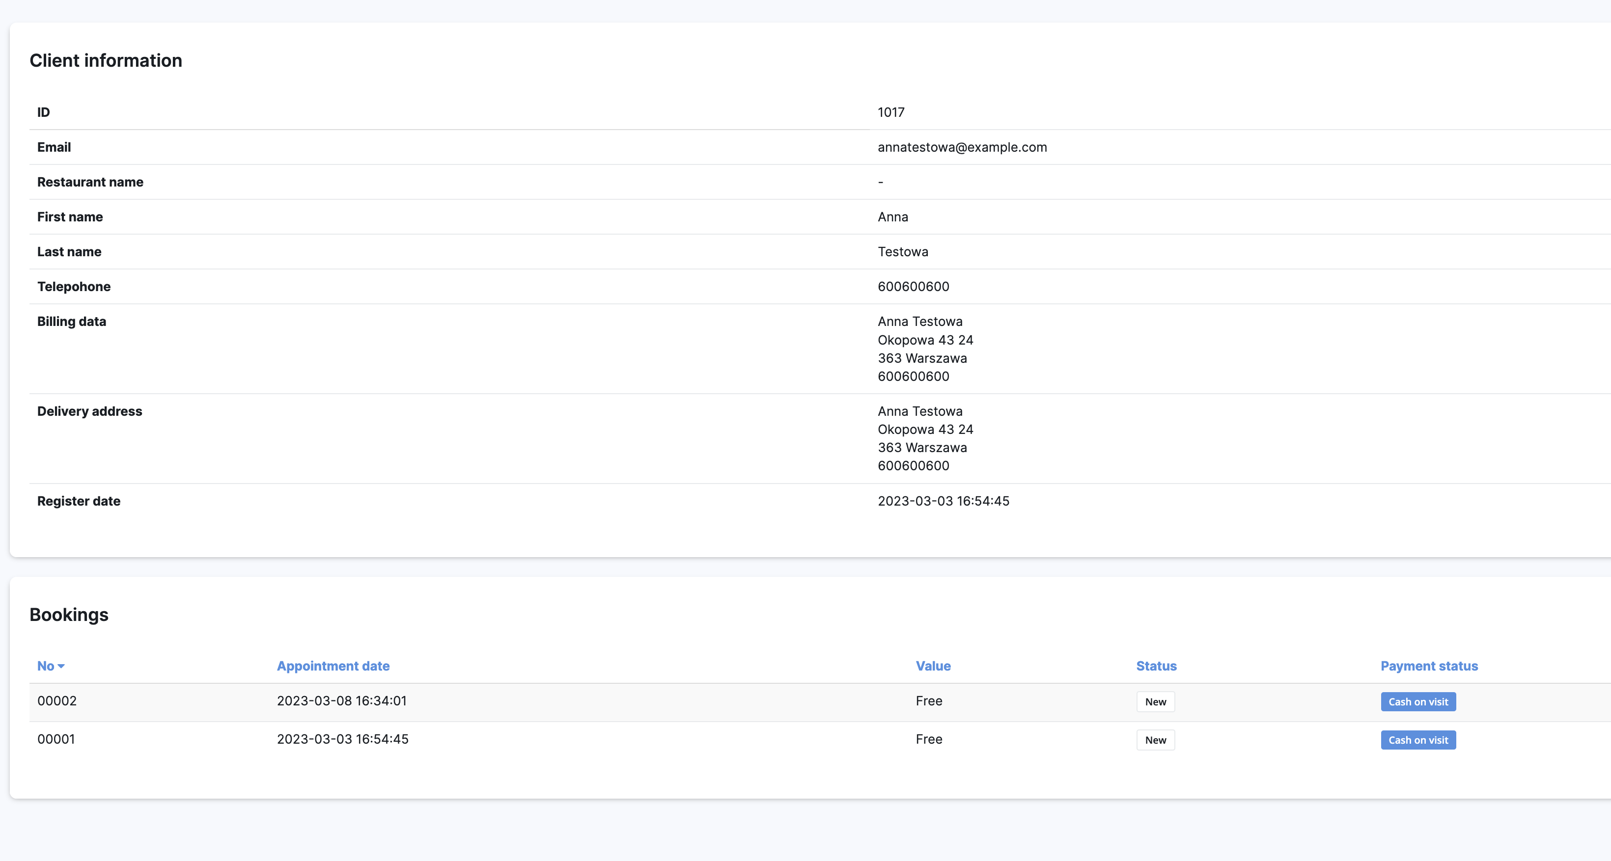Click appointment date 2023-03-03 16:54:45 in Bookings
Screen dimensions: 1611x861
click(x=342, y=739)
